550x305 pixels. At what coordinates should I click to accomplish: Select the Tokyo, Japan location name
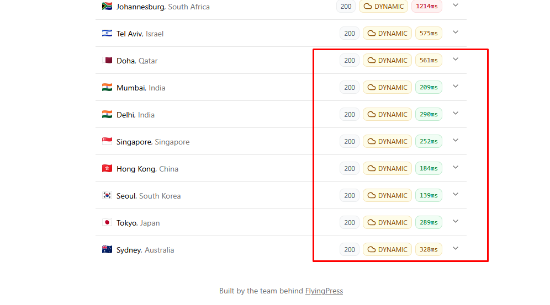pyautogui.click(x=138, y=223)
